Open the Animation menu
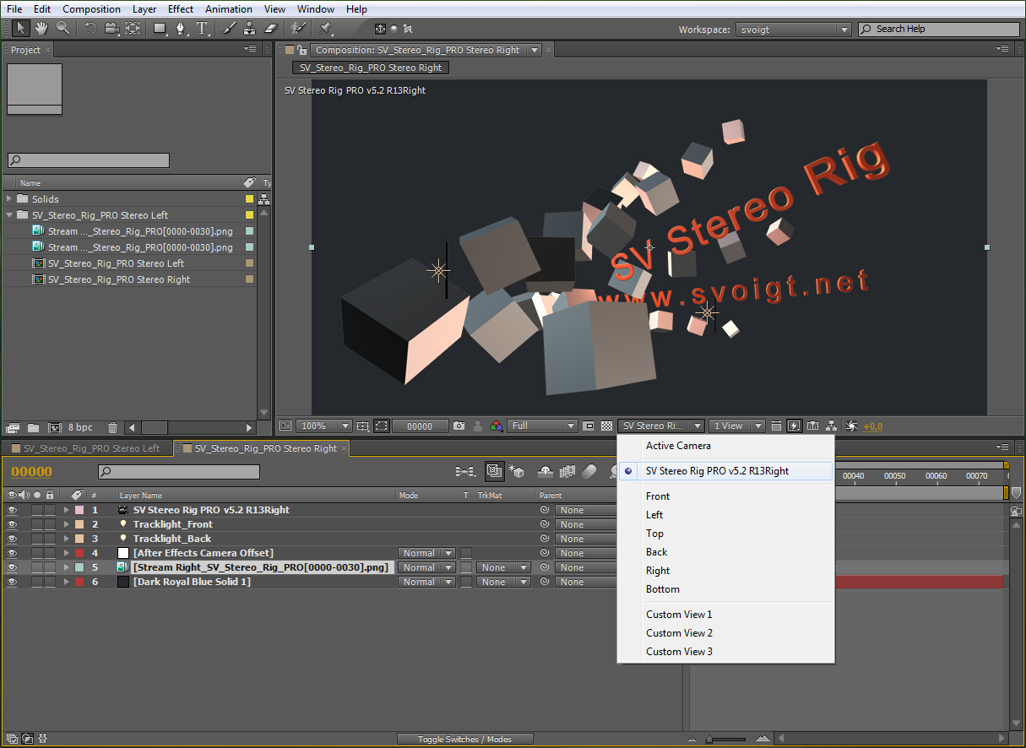1026x748 pixels. [x=229, y=9]
